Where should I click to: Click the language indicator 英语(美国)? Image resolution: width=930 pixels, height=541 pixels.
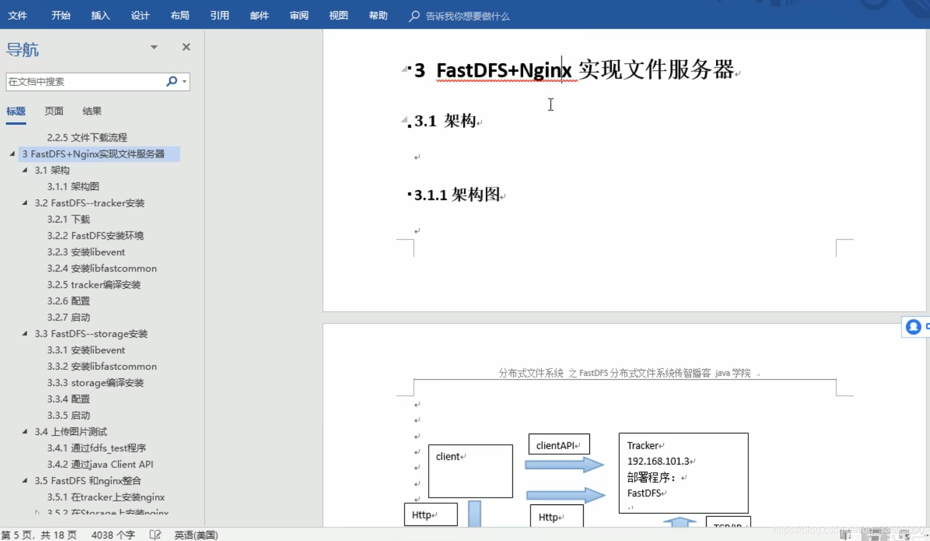pos(196,535)
